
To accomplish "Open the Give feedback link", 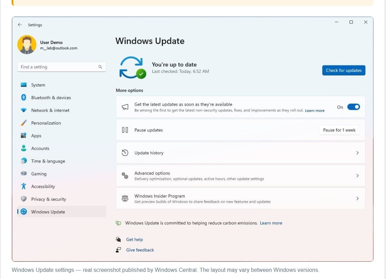I will click(140, 250).
